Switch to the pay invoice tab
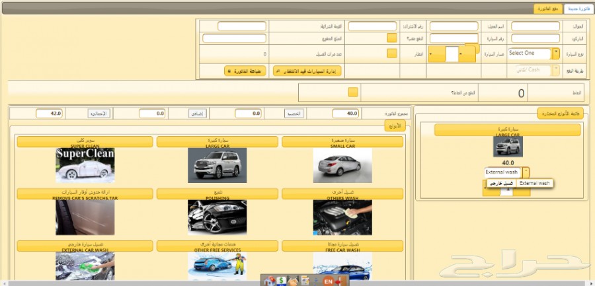This screenshot has height=286, width=595. coord(548,9)
